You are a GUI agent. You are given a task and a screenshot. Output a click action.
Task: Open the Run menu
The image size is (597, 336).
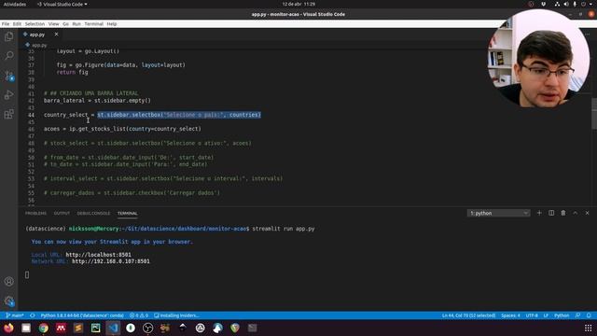pos(76,23)
